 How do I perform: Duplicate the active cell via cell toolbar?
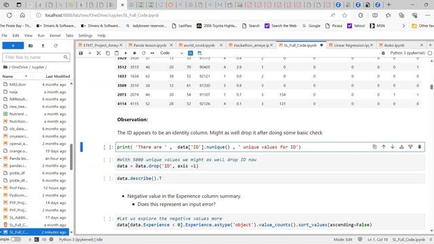pyautogui.click(x=374, y=147)
